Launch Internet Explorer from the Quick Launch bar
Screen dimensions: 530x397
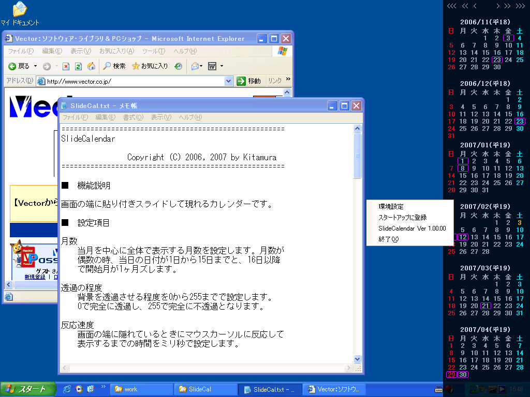[67, 389]
